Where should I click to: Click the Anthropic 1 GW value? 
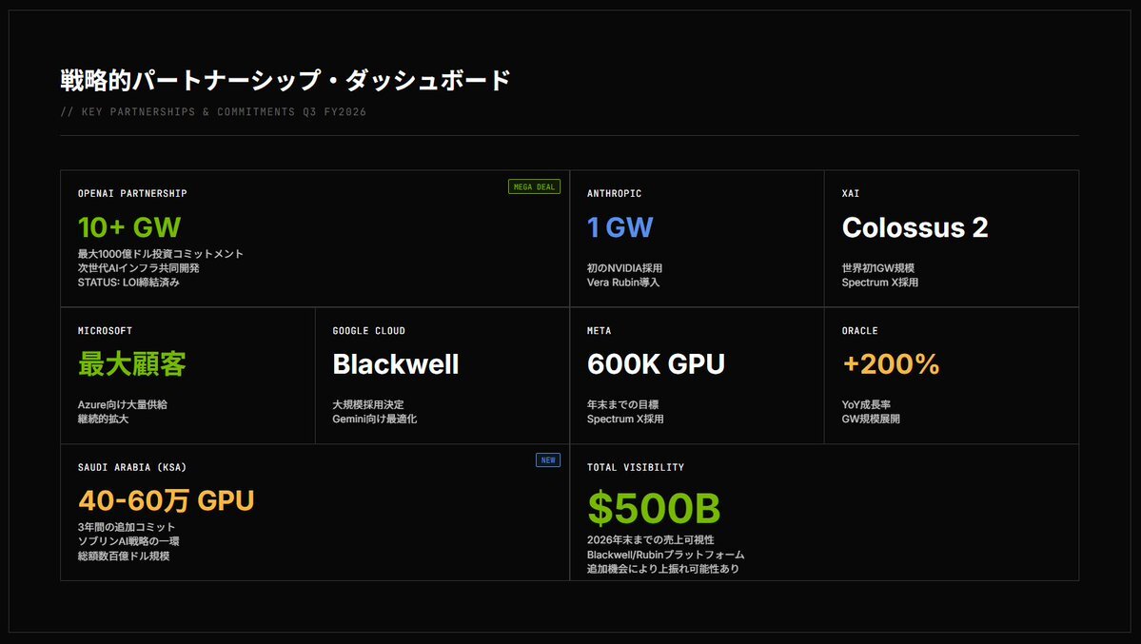click(620, 227)
